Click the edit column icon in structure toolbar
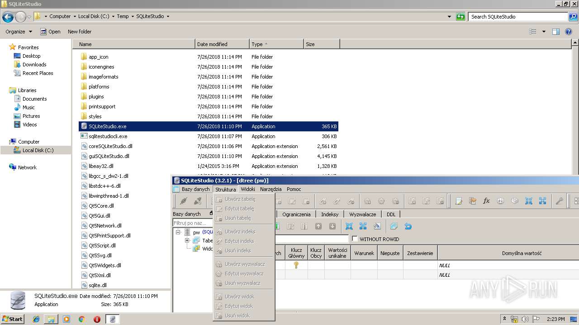The width and height of the screenshot is (579, 325). (x=290, y=226)
